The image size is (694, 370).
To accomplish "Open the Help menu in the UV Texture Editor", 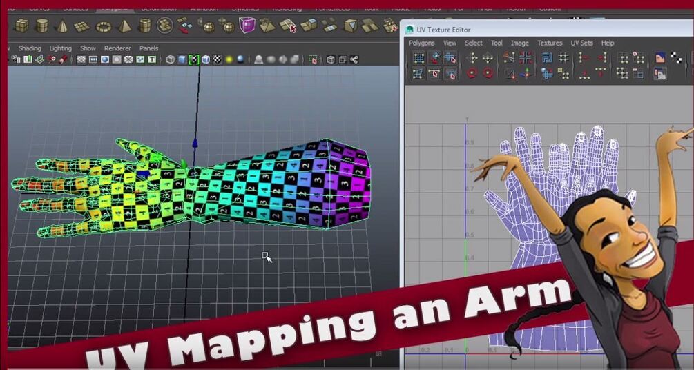I will (608, 43).
